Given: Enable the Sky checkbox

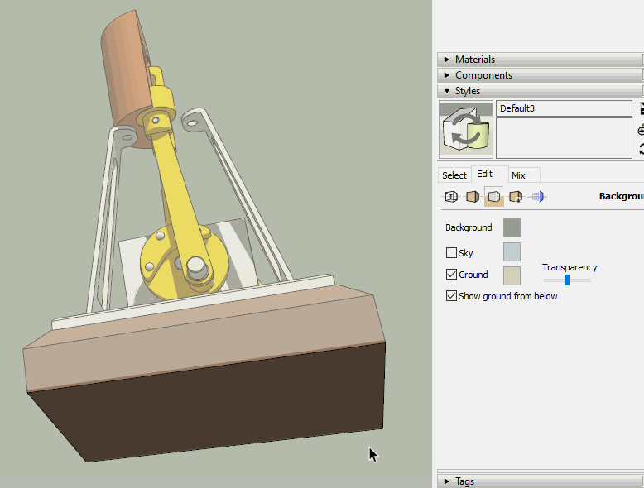Looking at the screenshot, I should pyautogui.click(x=451, y=252).
